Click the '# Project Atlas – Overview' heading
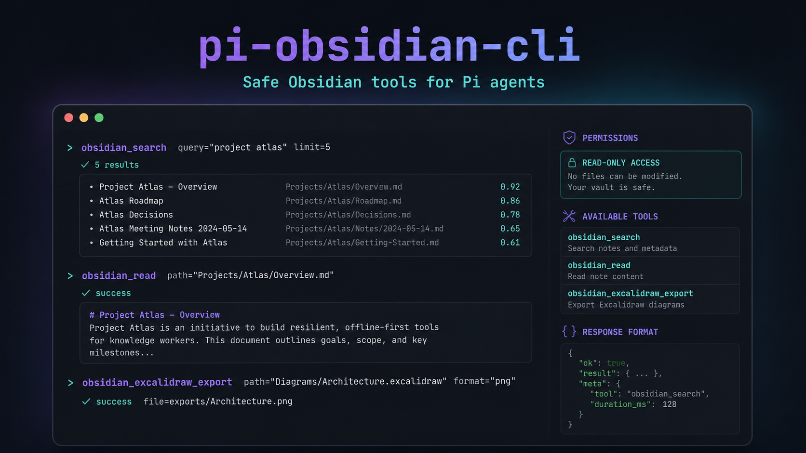The height and width of the screenshot is (453, 806). pyautogui.click(x=155, y=315)
